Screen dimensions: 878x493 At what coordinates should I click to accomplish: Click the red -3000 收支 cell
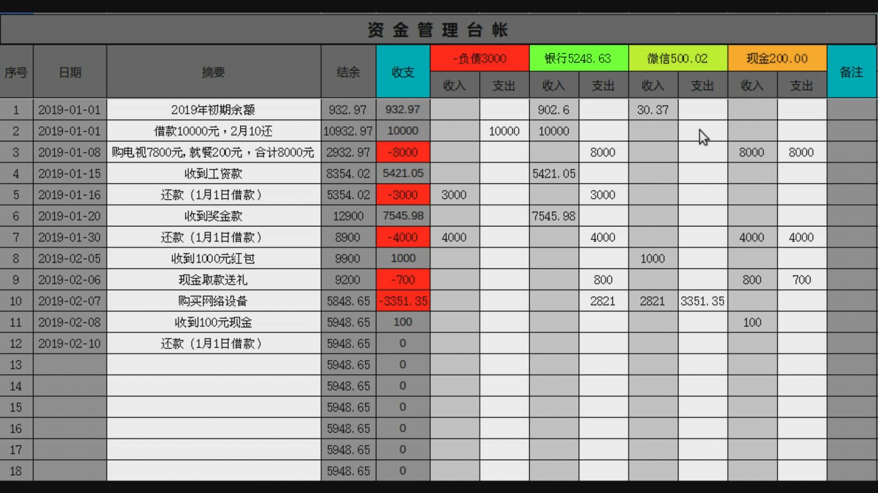tap(403, 195)
